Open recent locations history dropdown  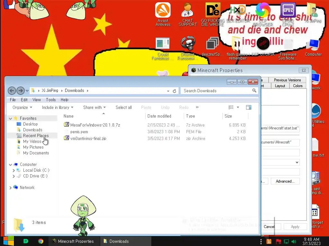point(27,91)
